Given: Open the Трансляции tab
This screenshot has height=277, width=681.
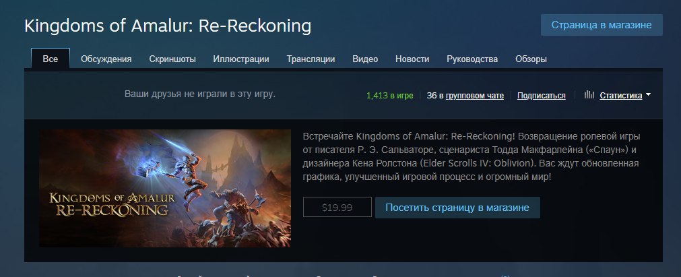Looking at the screenshot, I should point(311,59).
